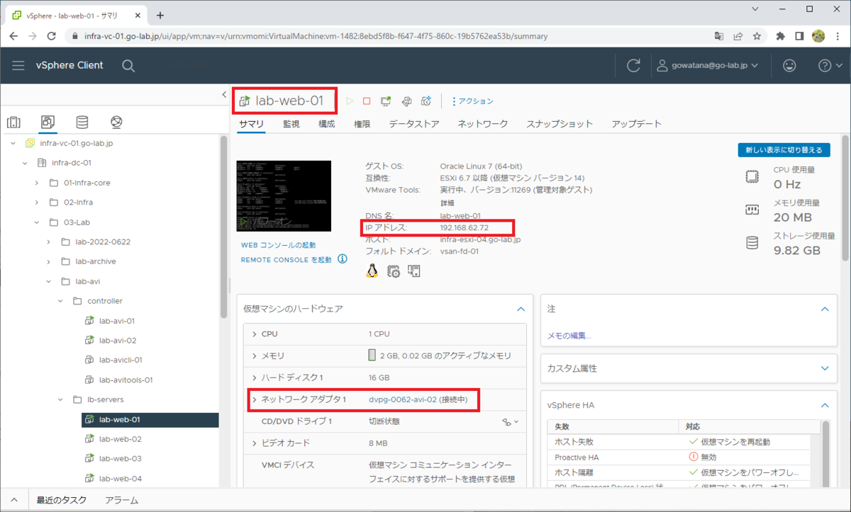Expand the カスタム属性 panel
This screenshot has height=512, width=851.
tap(824, 369)
